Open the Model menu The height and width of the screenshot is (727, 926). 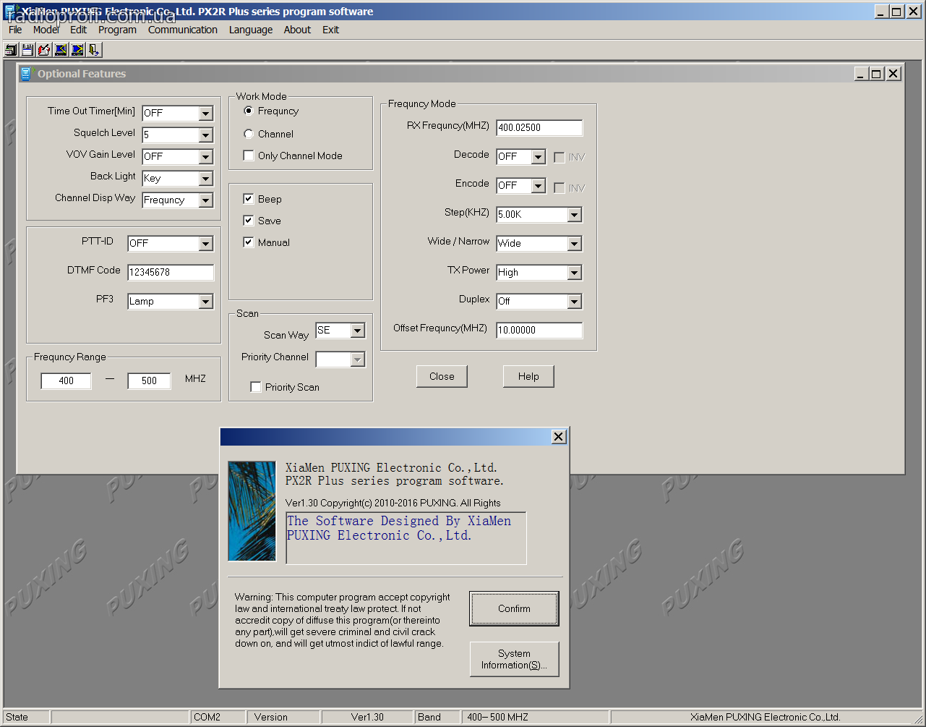tap(46, 30)
